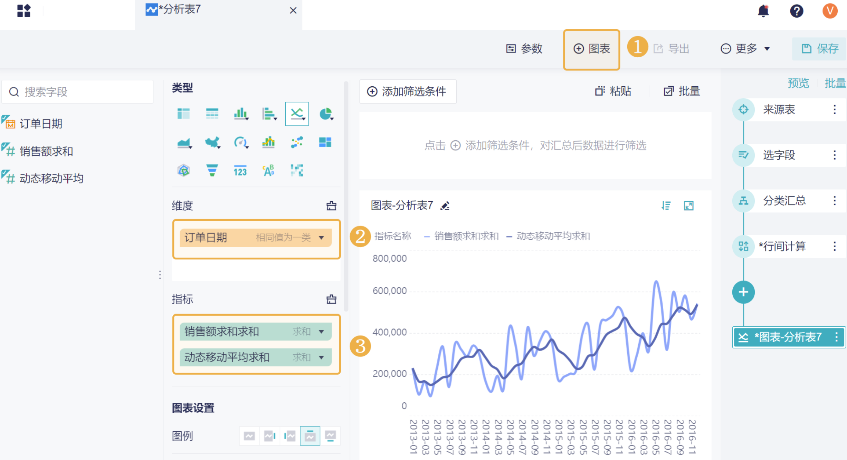Expand the chart to fullscreen
This screenshot has width=847, height=460.
(x=689, y=206)
